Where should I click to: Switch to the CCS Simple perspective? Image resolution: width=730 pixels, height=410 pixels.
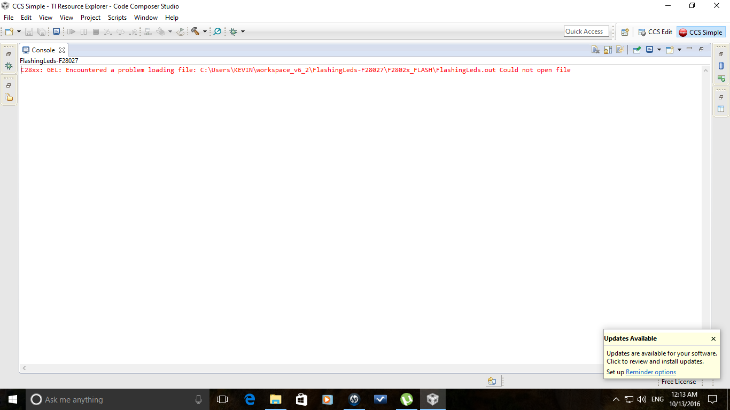click(x=701, y=32)
